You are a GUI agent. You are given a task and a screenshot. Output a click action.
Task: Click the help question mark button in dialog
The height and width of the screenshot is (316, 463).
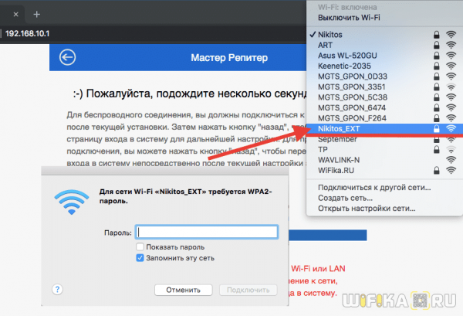[x=57, y=290]
